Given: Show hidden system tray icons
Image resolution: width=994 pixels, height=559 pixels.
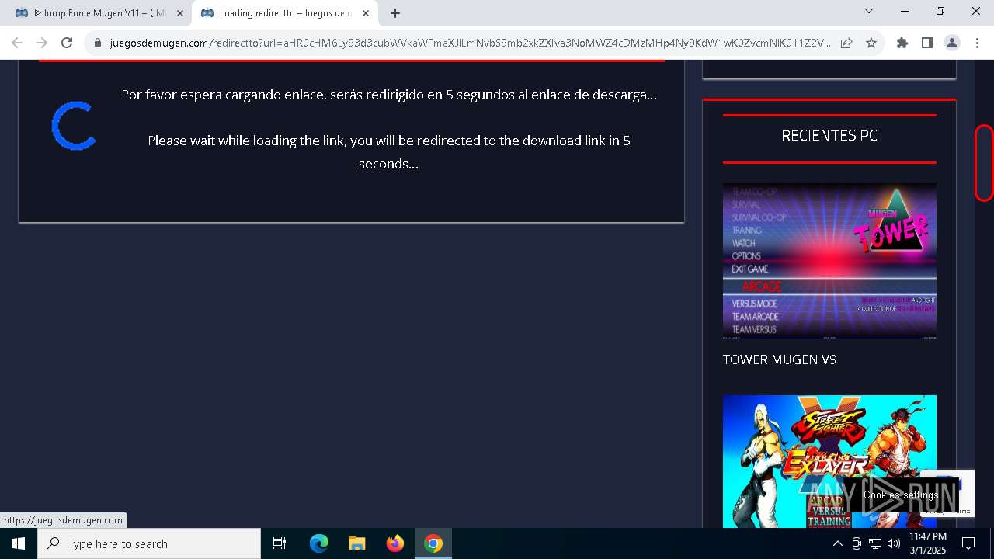Looking at the screenshot, I should 837,543.
